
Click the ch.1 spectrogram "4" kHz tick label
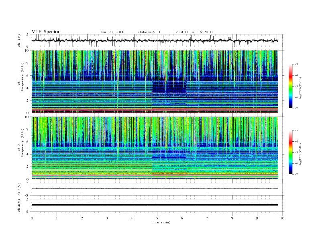tap(28, 88)
